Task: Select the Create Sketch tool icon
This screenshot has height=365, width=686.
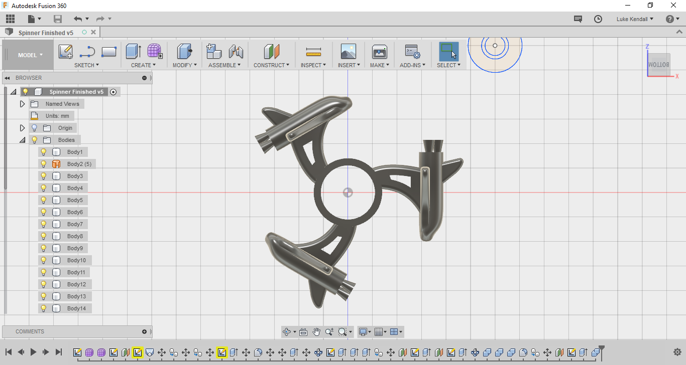Action: click(x=66, y=51)
